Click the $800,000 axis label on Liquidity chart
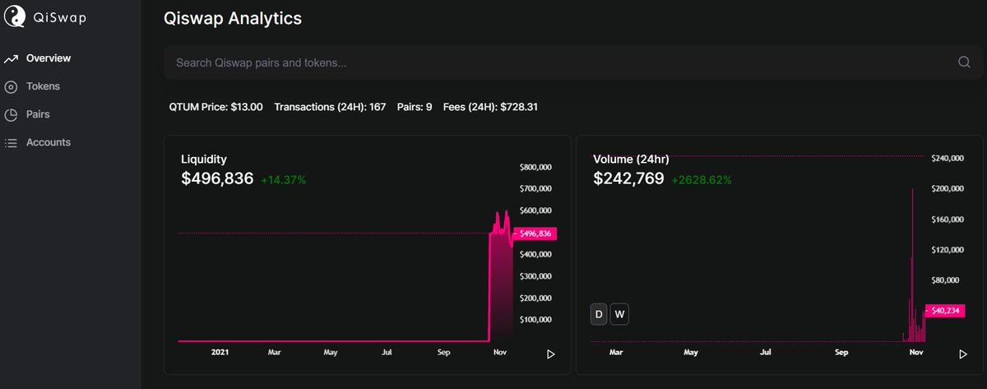The width and height of the screenshot is (987, 389). pos(535,167)
